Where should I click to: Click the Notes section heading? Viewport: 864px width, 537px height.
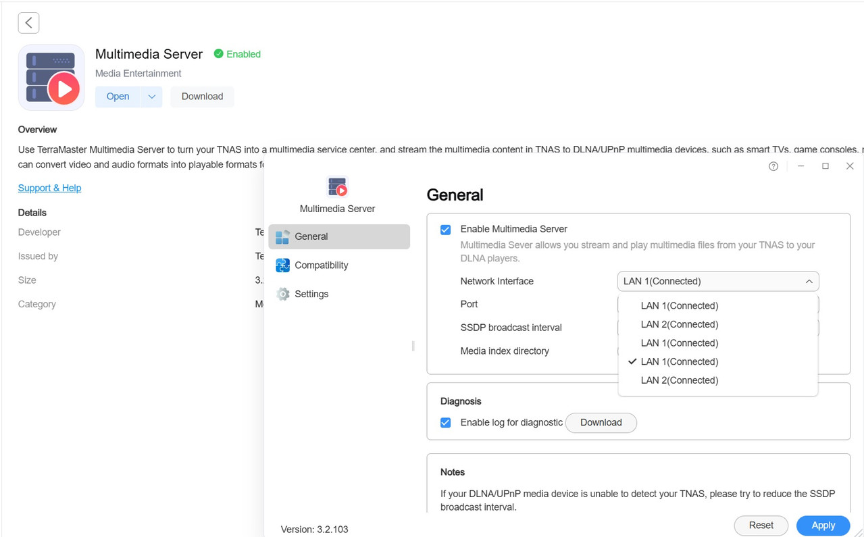tap(453, 472)
